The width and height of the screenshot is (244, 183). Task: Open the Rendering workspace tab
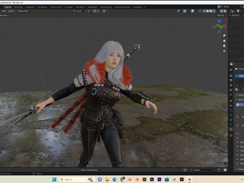(x=92, y=7)
